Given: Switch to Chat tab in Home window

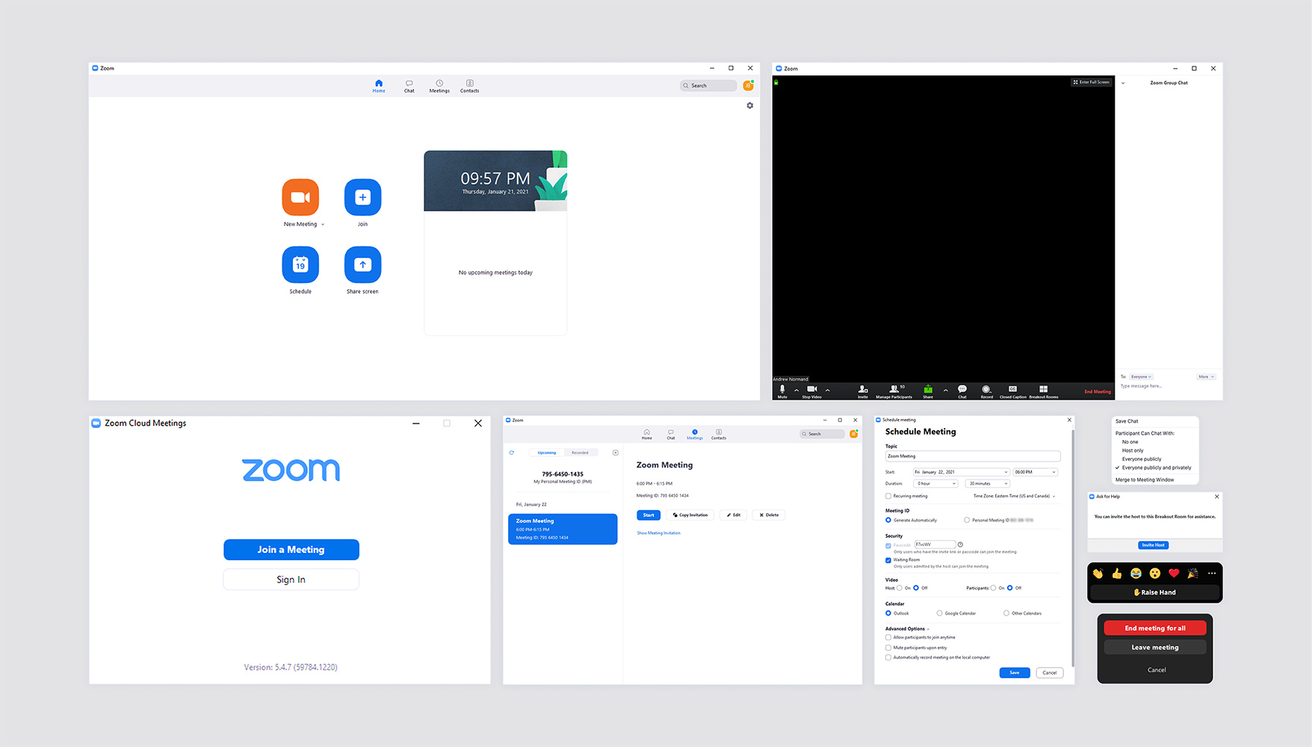Looking at the screenshot, I should point(409,86).
